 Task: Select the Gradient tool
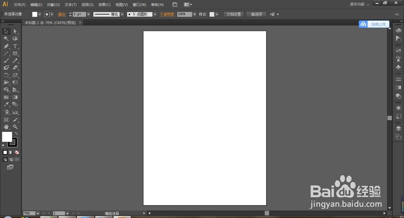[15, 97]
